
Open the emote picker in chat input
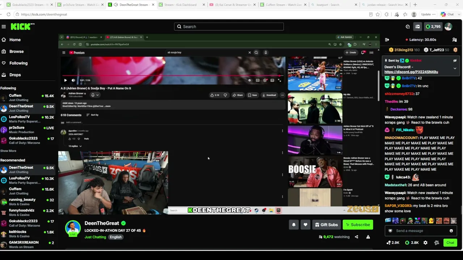point(451,231)
